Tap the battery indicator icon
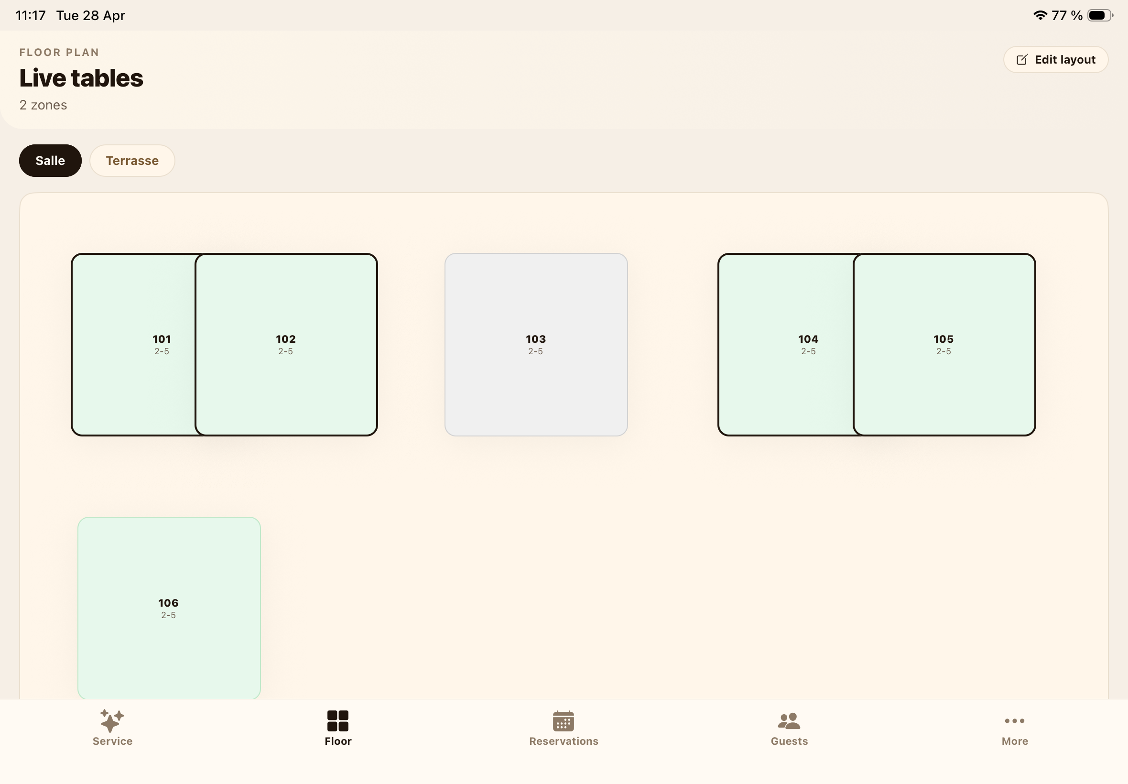This screenshot has height=784, width=1128. pyautogui.click(x=1099, y=15)
